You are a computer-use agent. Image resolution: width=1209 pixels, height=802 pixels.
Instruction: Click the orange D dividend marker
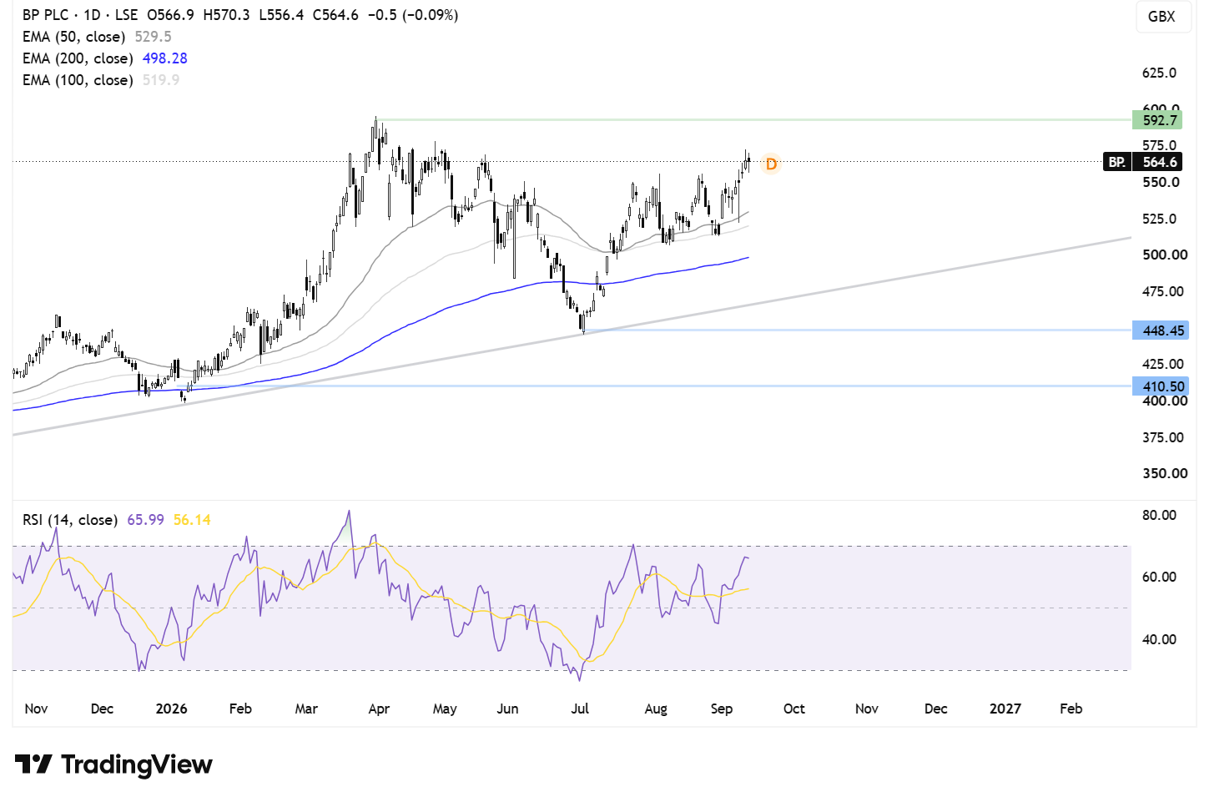pyautogui.click(x=771, y=164)
